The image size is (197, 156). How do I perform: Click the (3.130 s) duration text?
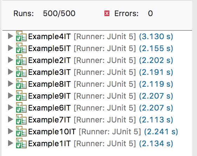pos(156,37)
